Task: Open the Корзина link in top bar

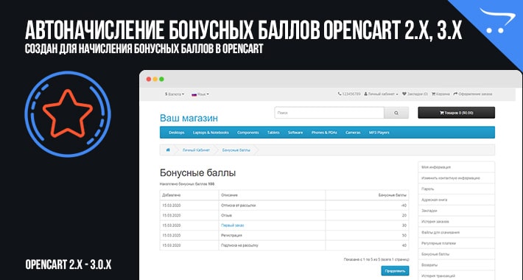Action: (x=440, y=94)
